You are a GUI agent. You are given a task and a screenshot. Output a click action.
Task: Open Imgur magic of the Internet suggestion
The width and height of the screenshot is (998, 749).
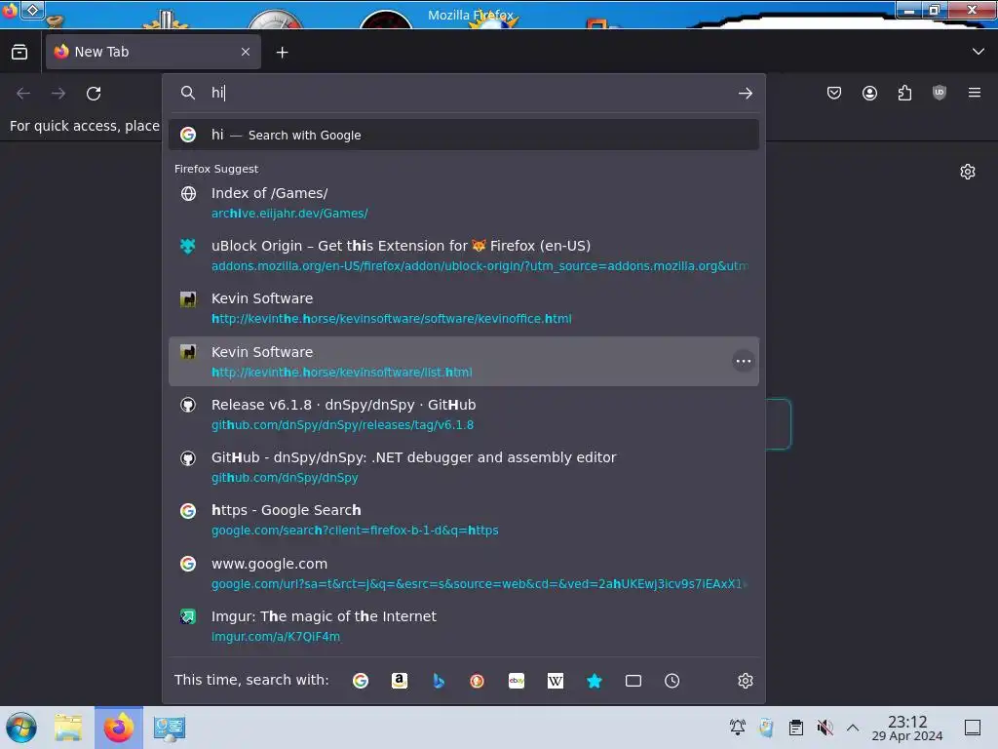click(463, 626)
